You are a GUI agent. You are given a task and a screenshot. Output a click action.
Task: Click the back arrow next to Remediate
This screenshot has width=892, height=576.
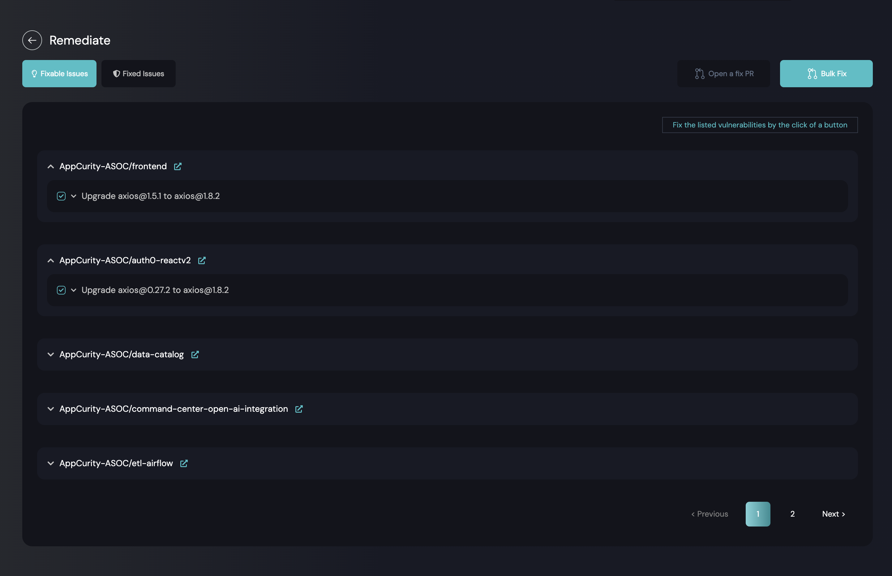32,41
